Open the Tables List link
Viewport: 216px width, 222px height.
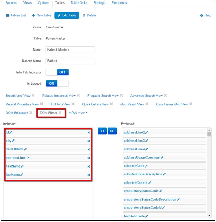point(16,16)
